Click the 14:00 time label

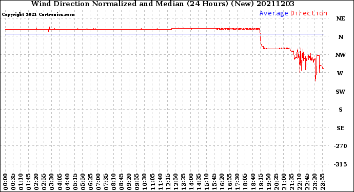click(191, 182)
